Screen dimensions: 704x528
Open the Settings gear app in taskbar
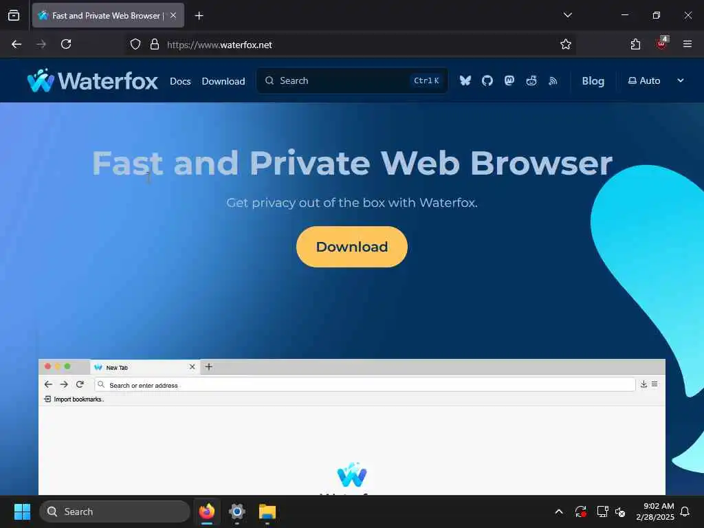237,511
